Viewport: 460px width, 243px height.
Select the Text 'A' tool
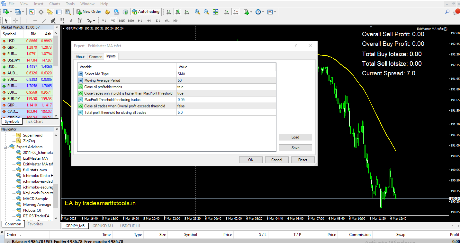click(71, 21)
